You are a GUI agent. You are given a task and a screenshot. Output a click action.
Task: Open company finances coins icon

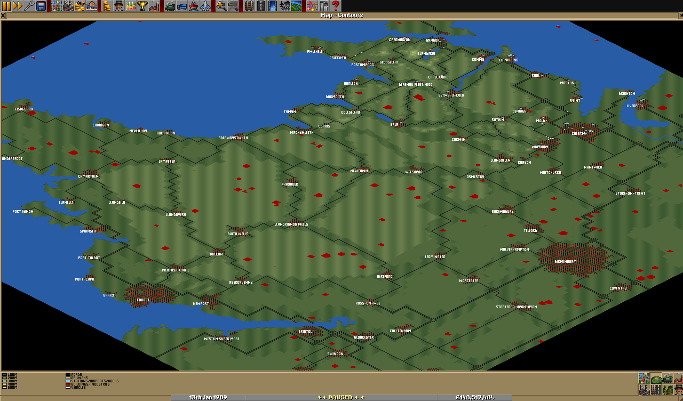click(x=106, y=6)
